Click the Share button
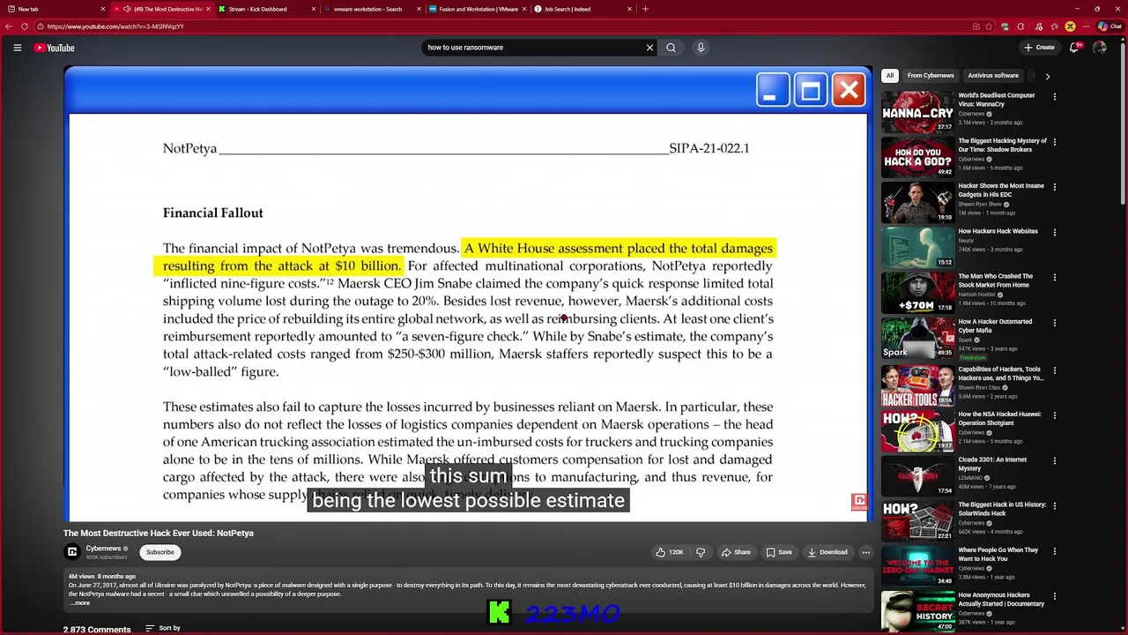This screenshot has width=1128, height=635. (x=736, y=552)
